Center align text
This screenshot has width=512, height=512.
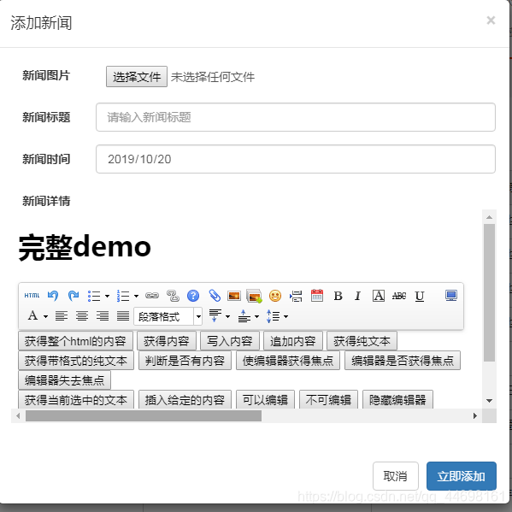tap(82, 315)
